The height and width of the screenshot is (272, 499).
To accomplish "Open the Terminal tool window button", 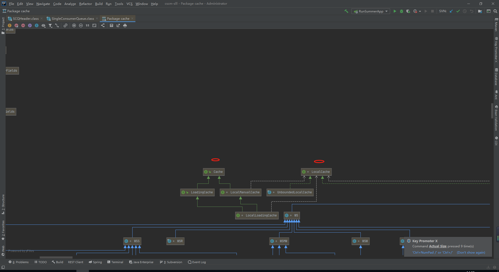I will [x=115, y=262].
